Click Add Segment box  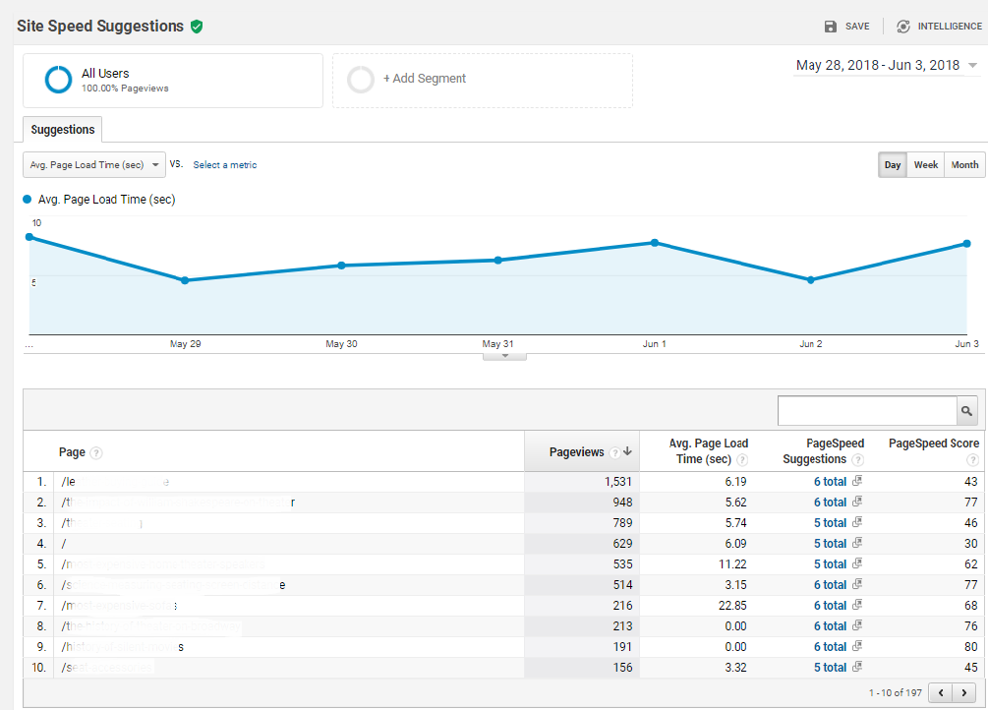(x=482, y=80)
